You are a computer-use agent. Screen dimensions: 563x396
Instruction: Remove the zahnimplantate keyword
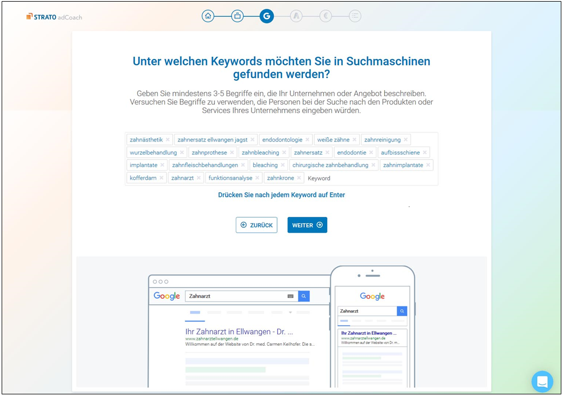pyautogui.click(x=428, y=165)
